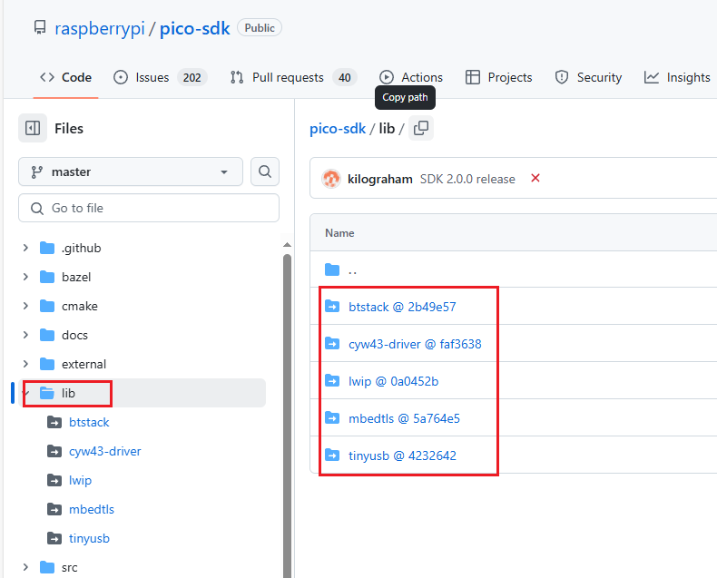Expand the external folder chevron
The width and height of the screenshot is (717, 578).
tap(25, 364)
